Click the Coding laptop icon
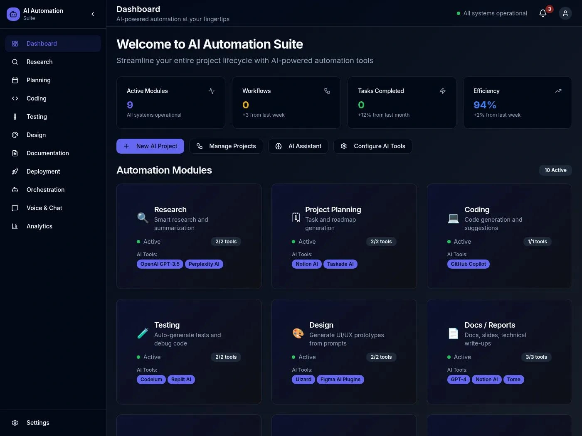 [453, 218]
